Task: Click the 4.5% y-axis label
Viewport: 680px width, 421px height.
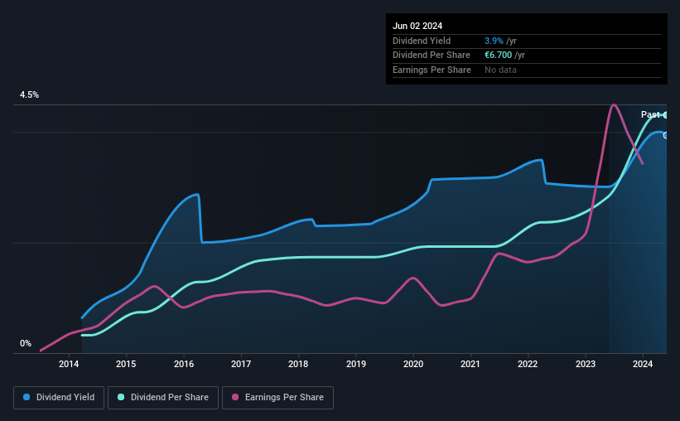Action: click(x=29, y=94)
